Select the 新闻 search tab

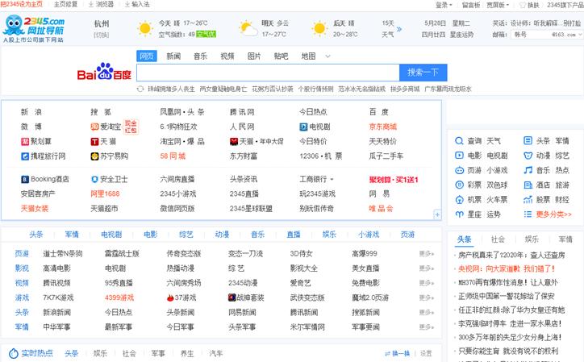click(x=173, y=56)
